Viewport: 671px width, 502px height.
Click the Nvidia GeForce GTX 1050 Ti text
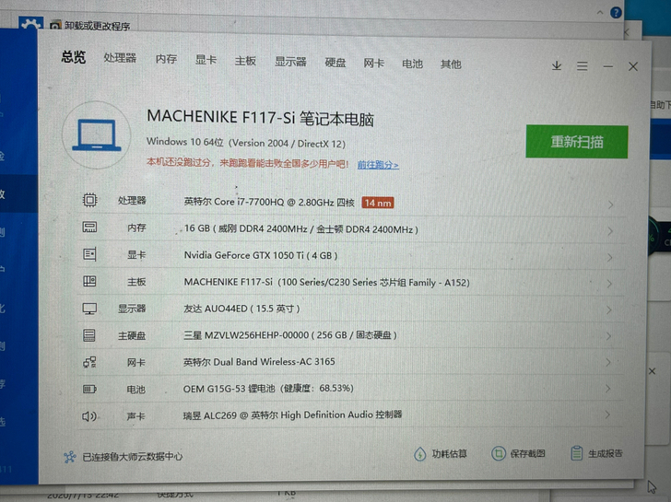click(x=261, y=255)
